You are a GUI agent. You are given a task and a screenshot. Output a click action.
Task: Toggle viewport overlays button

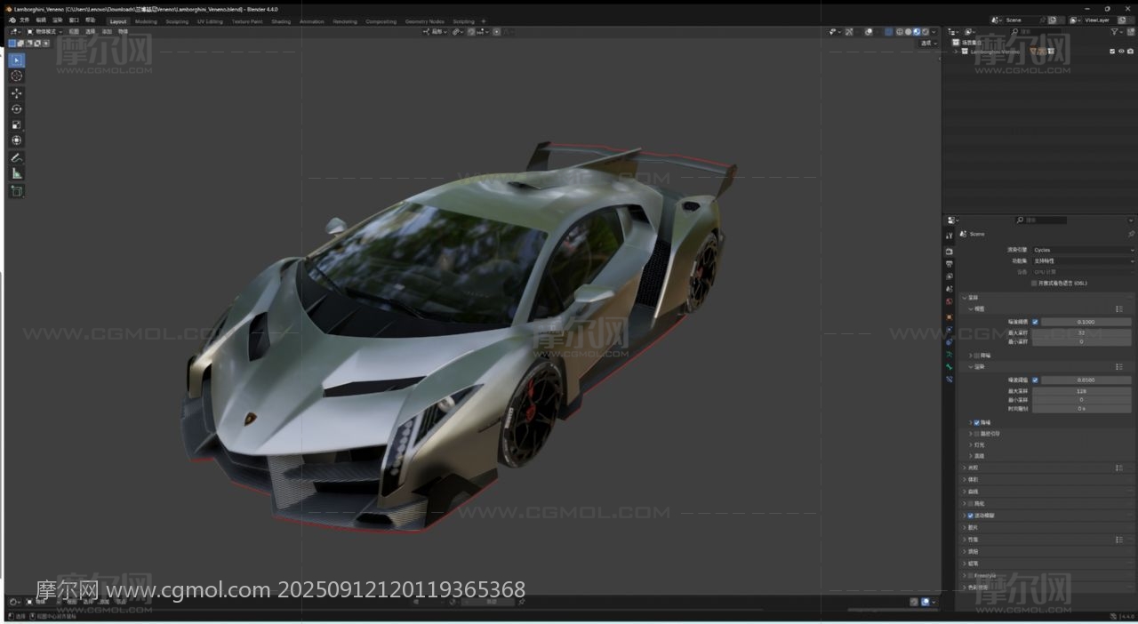[869, 31]
